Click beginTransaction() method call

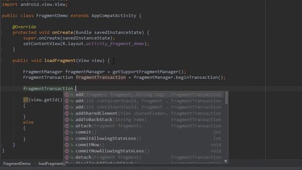tap(199, 77)
